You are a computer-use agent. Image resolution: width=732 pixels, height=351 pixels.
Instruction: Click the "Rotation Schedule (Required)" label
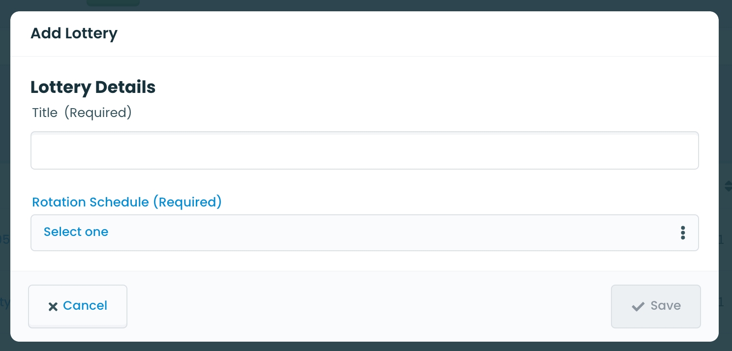[126, 202]
